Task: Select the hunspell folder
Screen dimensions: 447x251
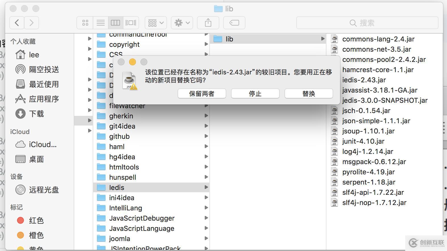Action: 151,177
